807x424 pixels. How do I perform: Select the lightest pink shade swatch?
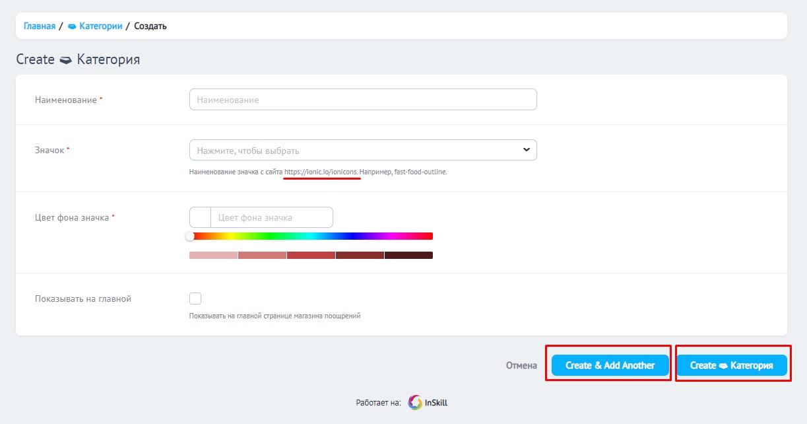pos(213,255)
